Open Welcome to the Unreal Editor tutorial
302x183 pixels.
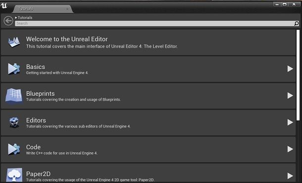click(67, 39)
